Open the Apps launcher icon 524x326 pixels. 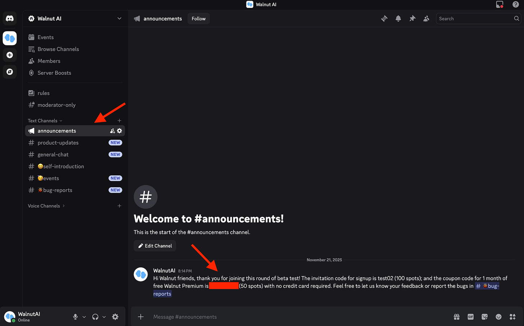pyautogui.click(x=513, y=317)
